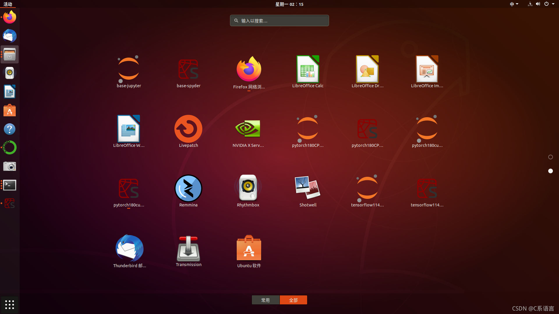This screenshot has height=314, width=559.
Task: Open LibreOffice Writer in the app grid
Action: pyautogui.click(x=129, y=131)
